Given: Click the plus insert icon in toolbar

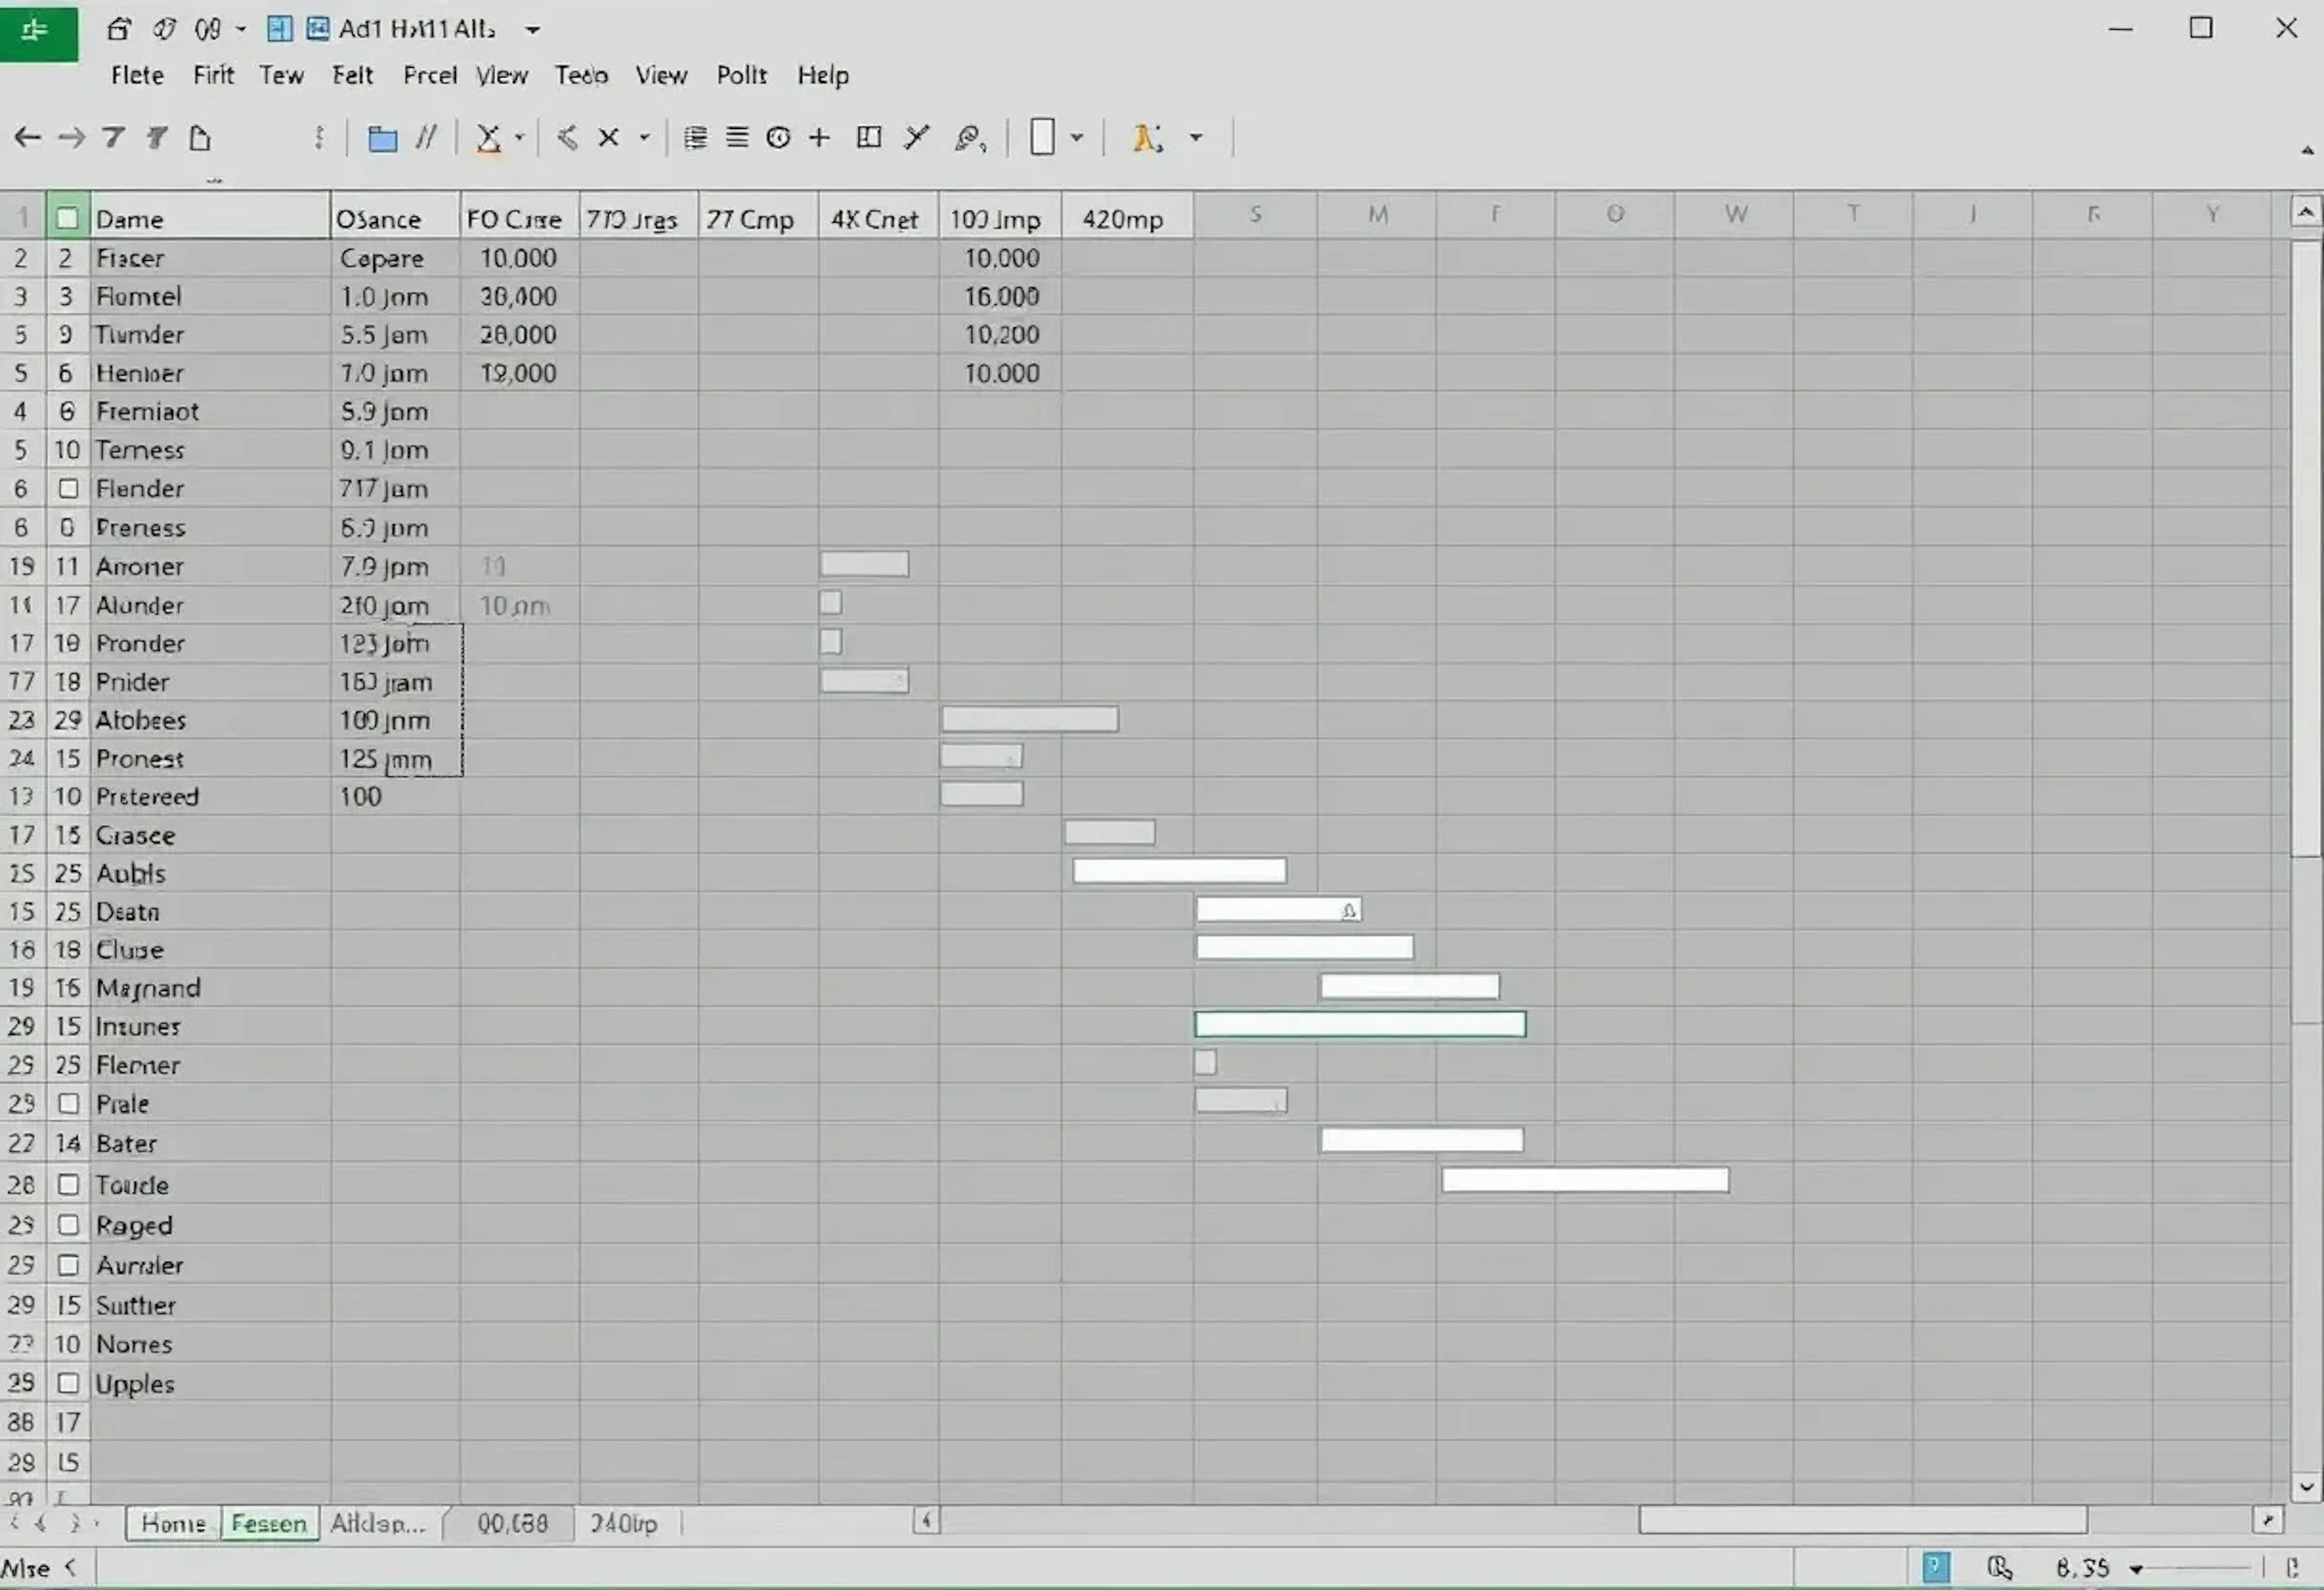Looking at the screenshot, I should pos(819,137).
